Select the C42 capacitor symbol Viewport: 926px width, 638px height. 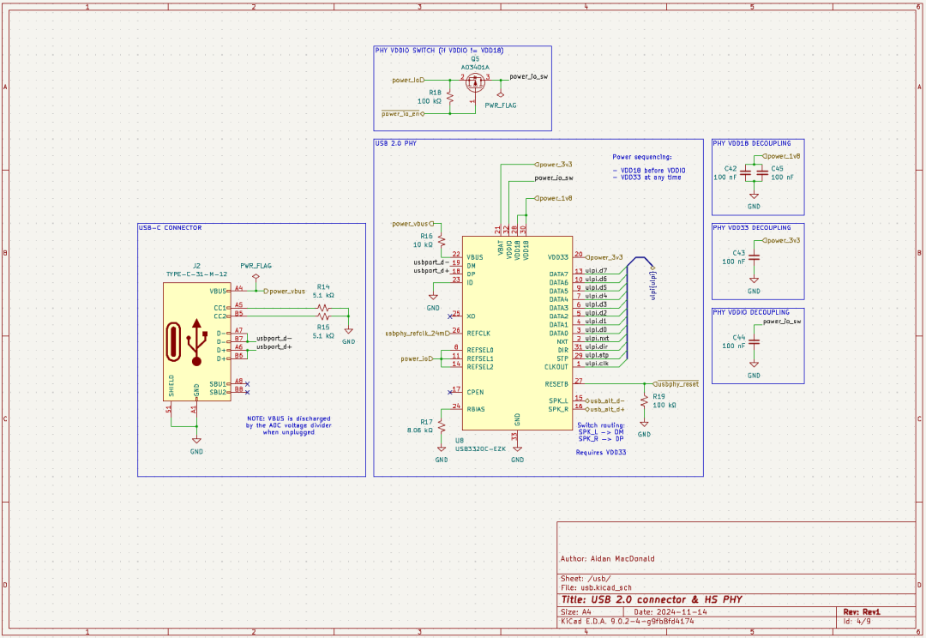pyautogui.click(x=745, y=173)
